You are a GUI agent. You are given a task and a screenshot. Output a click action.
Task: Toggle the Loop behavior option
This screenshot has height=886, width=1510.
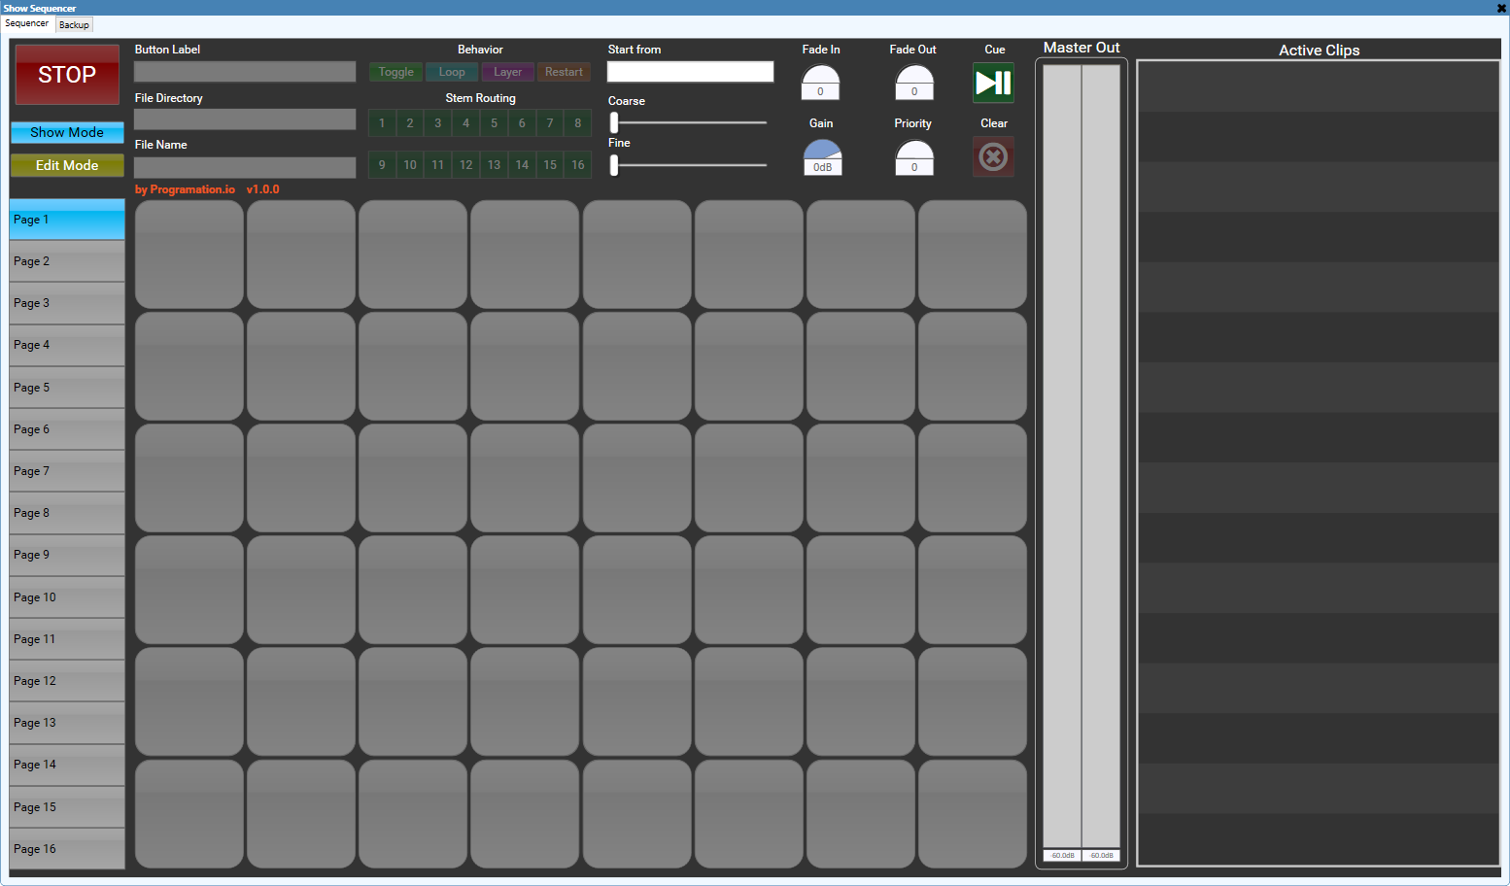click(x=452, y=72)
